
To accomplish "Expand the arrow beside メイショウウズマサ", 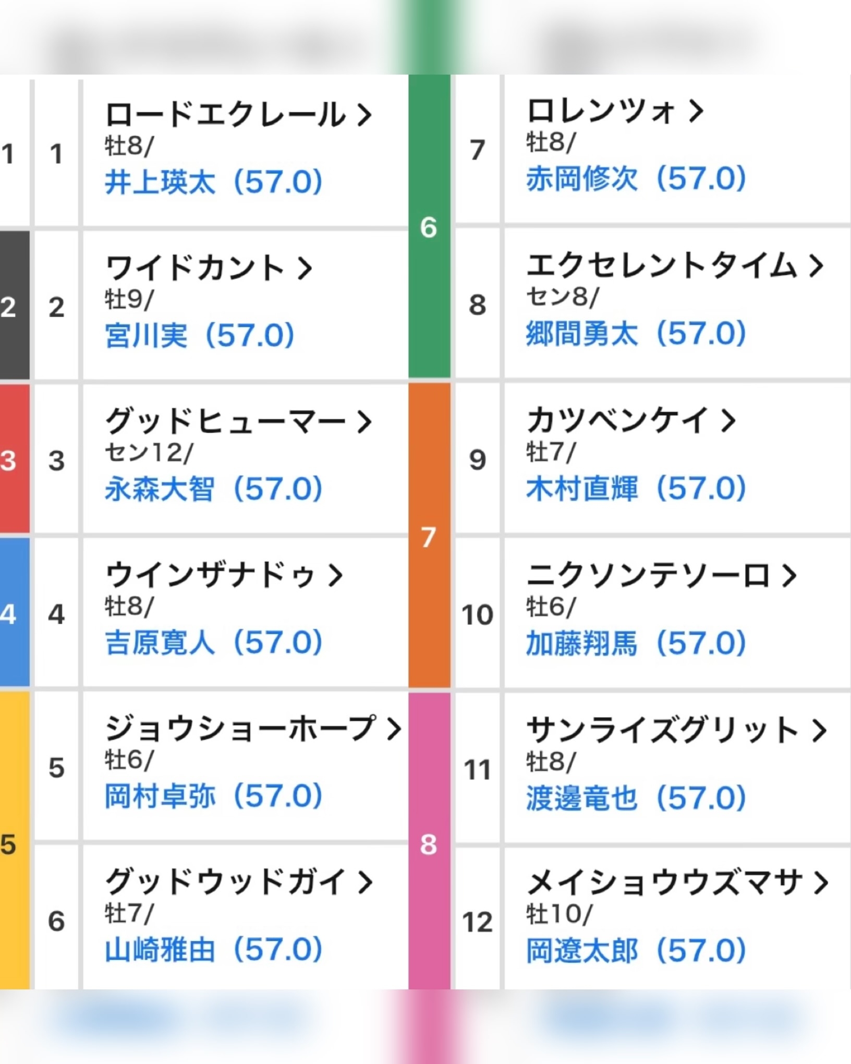I will [821, 882].
